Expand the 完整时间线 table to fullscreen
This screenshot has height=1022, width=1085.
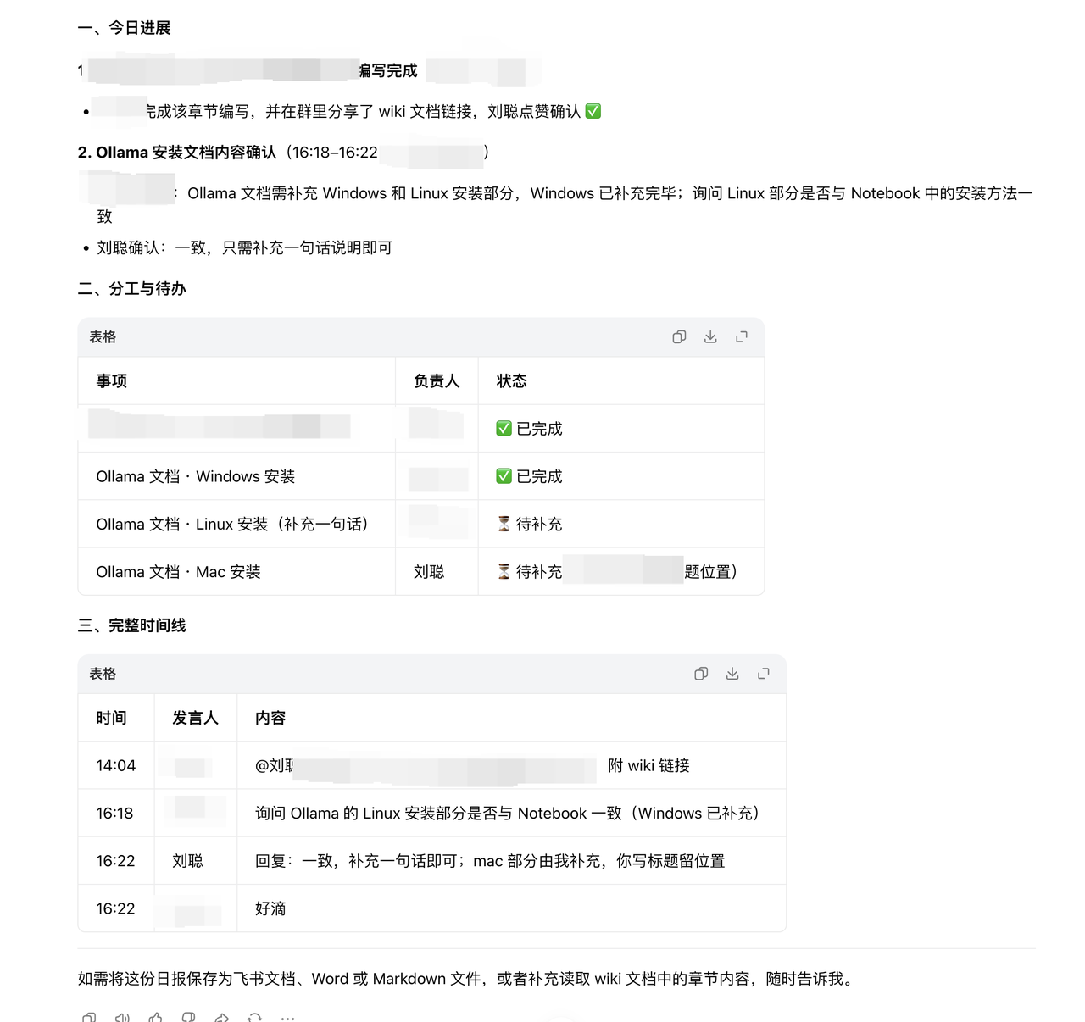(764, 674)
